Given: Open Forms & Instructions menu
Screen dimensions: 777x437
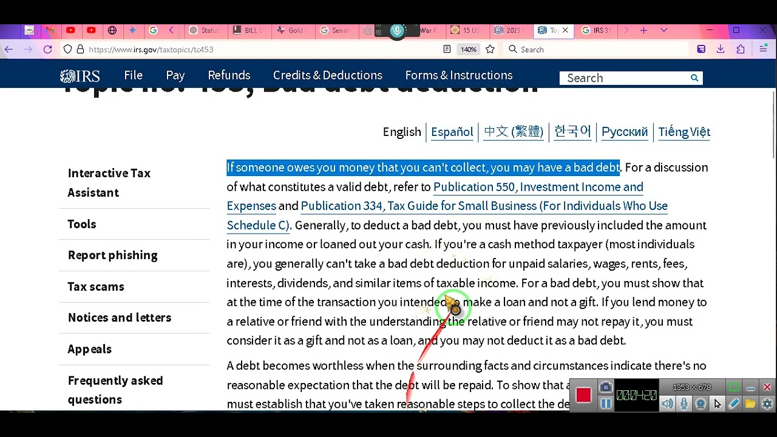Looking at the screenshot, I should tap(459, 75).
